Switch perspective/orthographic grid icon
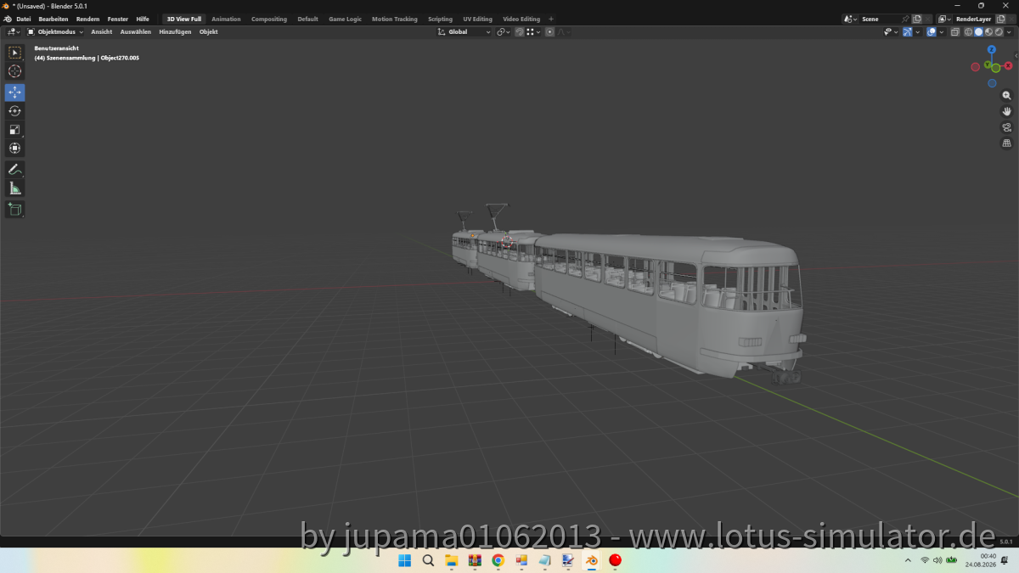 tap(1007, 143)
